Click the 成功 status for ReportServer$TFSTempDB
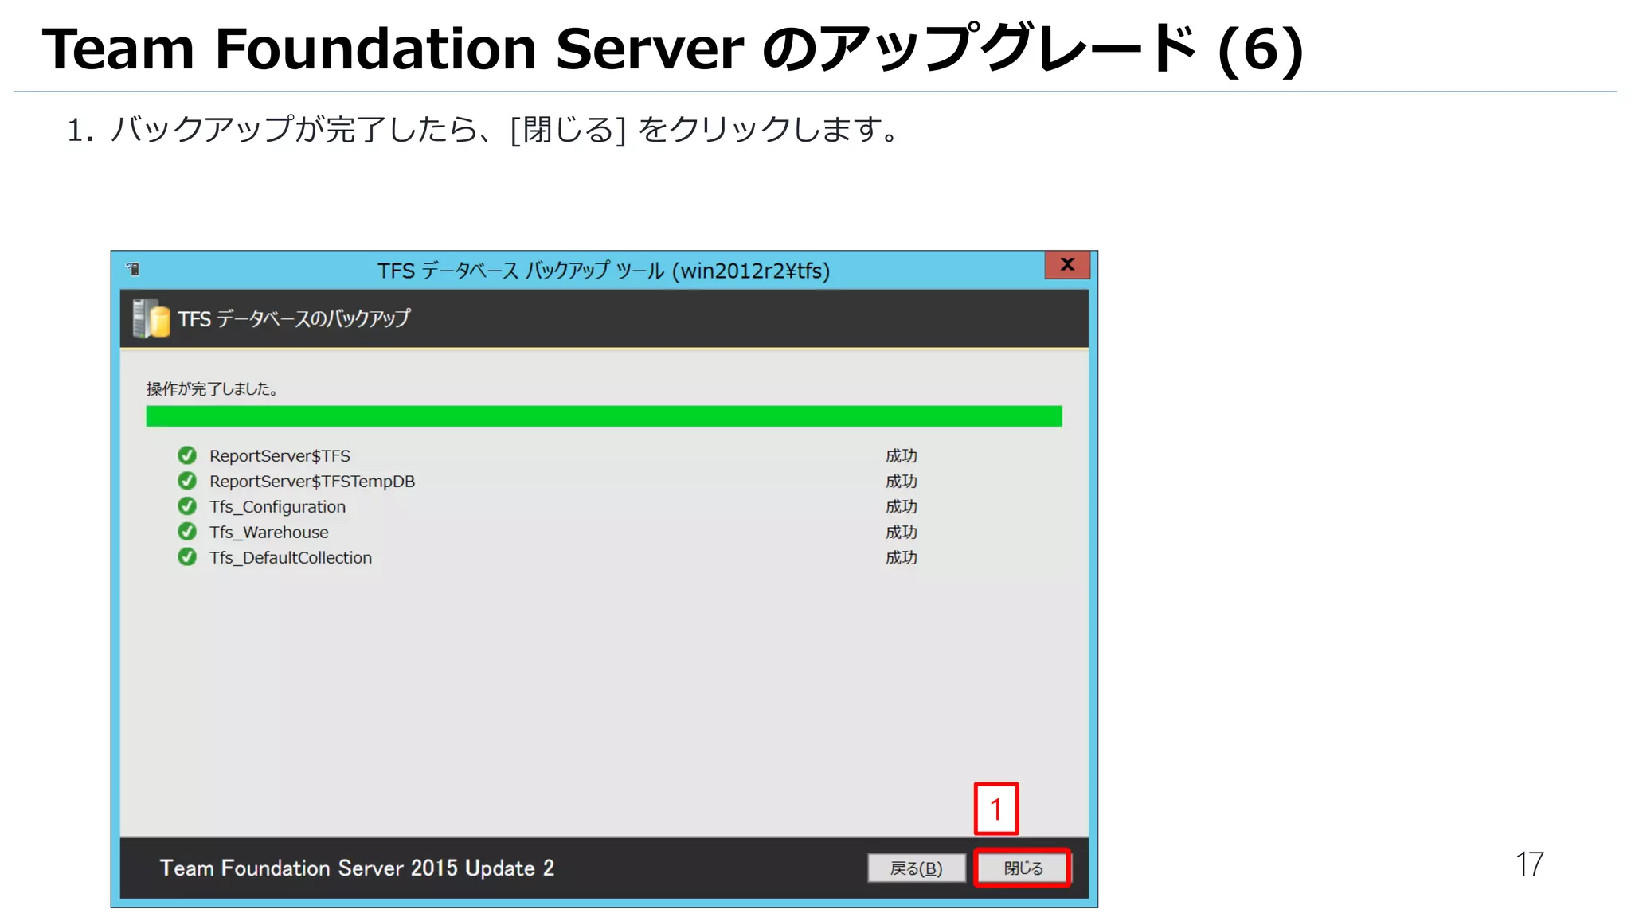Screen dimensions: 1631x917 [902, 482]
